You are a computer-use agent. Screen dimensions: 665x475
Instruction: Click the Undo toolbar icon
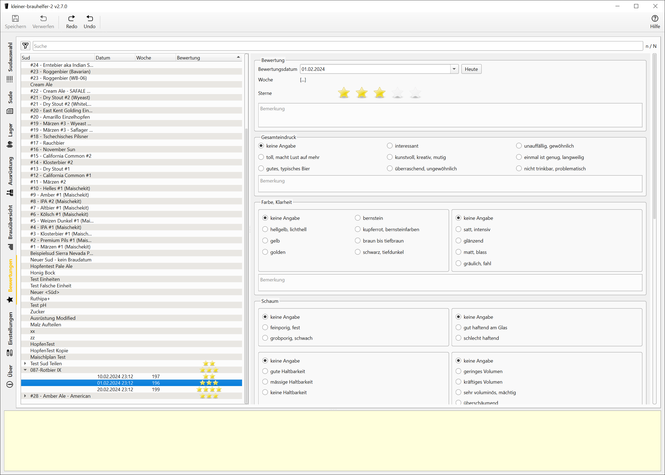89,19
